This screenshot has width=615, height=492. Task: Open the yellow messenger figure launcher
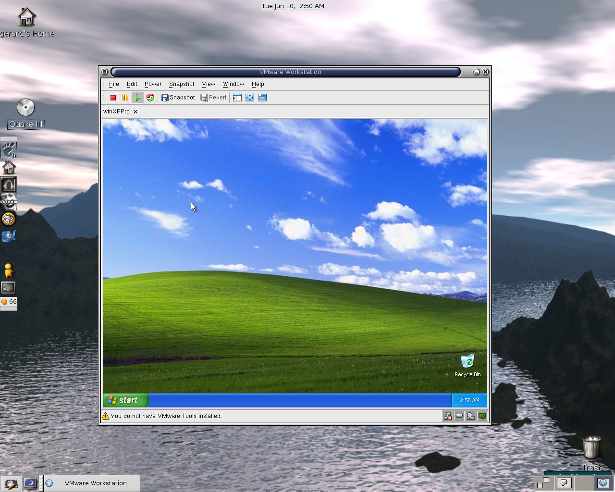9,271
